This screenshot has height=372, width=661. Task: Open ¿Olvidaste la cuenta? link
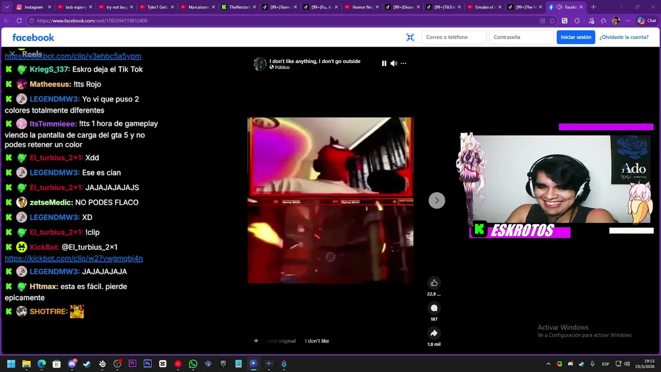(x=624, y=37)
